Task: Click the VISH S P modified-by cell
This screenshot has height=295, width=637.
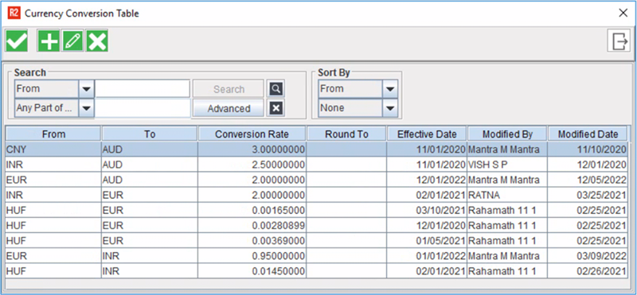Action: pos(507,165)
